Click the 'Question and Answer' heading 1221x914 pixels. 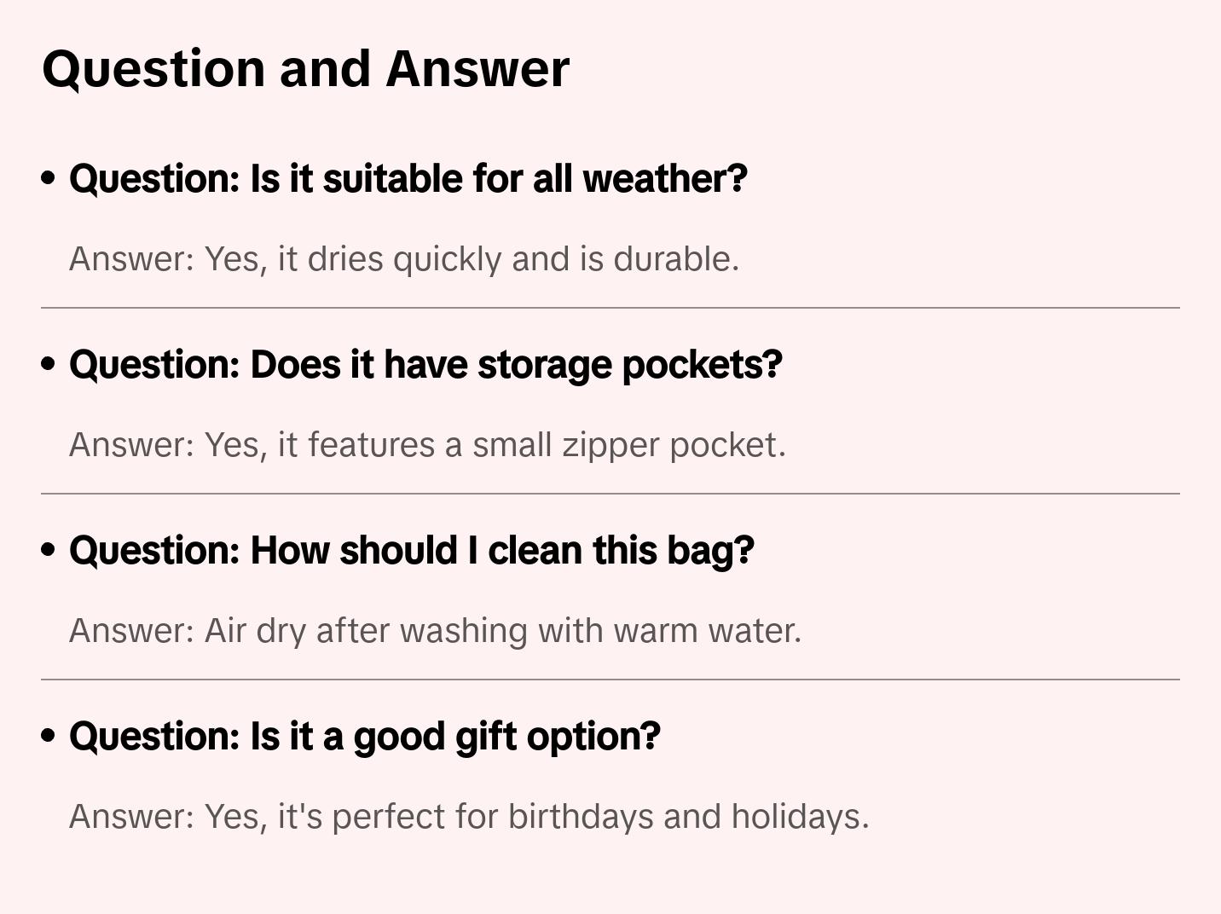pos(305,68)
